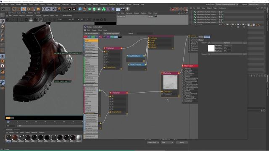Toggle the Z axis lock
Image resolution: width=269 pixels, height=151 pixels.
[54, 9]
